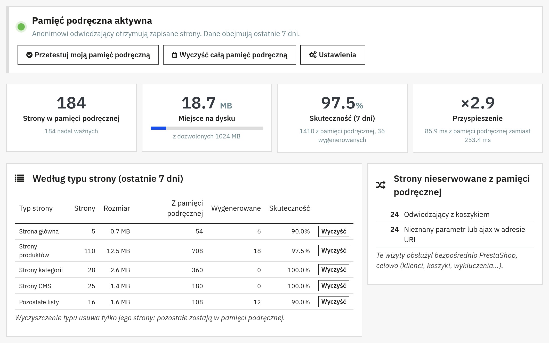Click 'Nieznany parametr lub ajax w adresie URL'

coord(464,235)
